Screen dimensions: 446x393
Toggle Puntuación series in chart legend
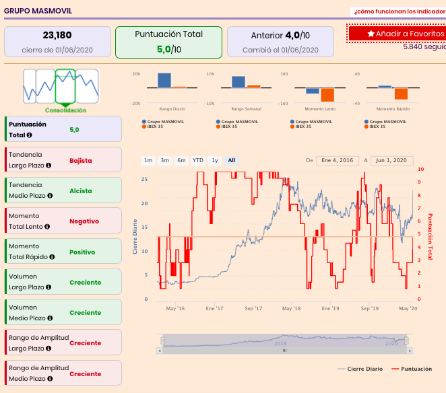click(x=412, y=369)
